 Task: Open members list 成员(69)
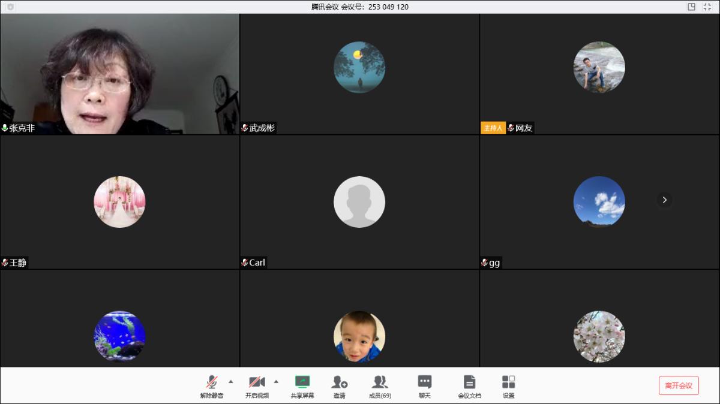point(380,387)
